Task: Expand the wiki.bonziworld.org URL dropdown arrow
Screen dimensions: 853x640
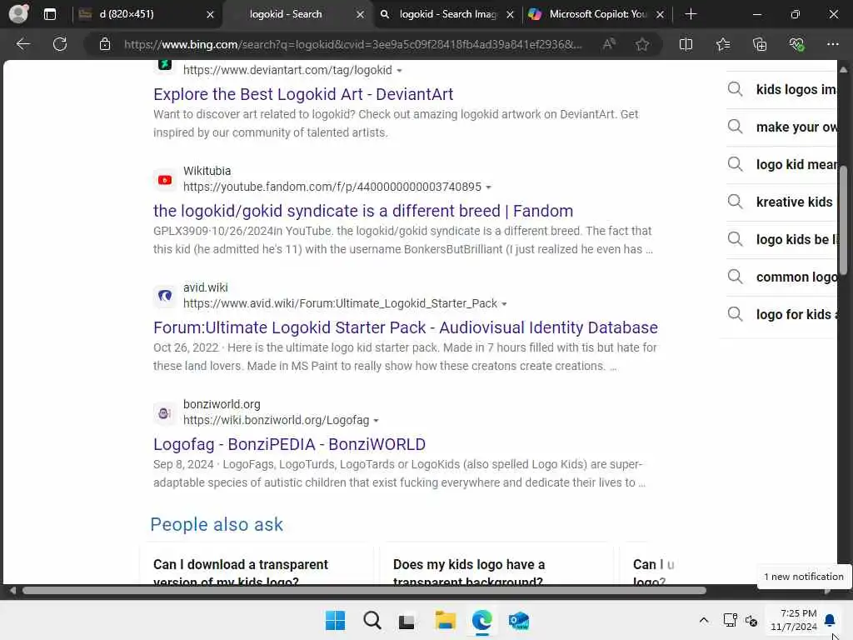Action: tap(376, 421)
